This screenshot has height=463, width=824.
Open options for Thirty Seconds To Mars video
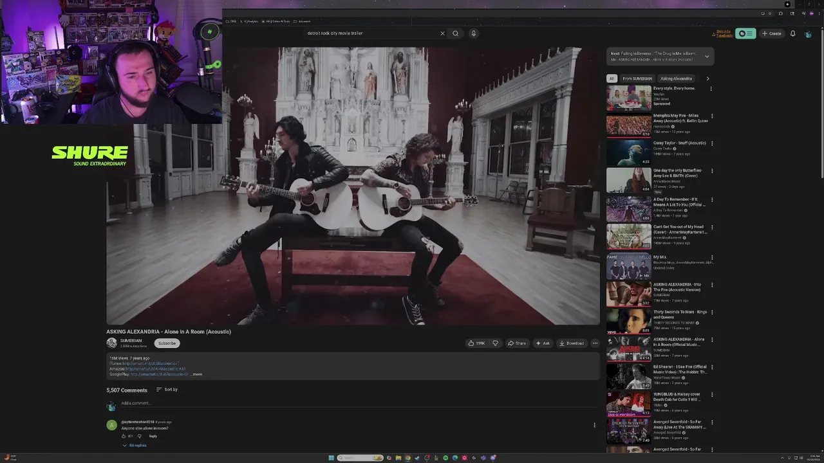coord(711,313)
